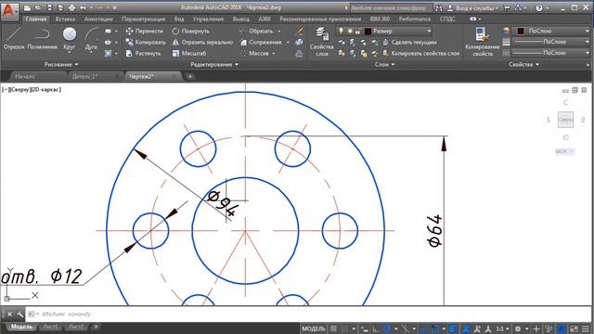Toggle lineweight display in status bar

453,328
